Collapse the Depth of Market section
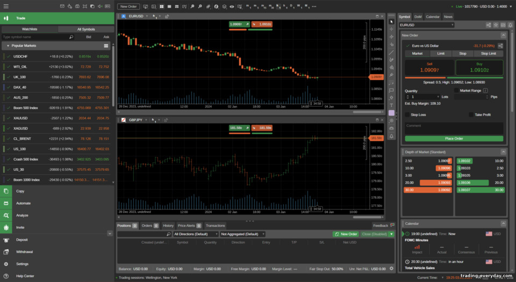The width and height of the screenshot is (516, 282). click(503, 152)
